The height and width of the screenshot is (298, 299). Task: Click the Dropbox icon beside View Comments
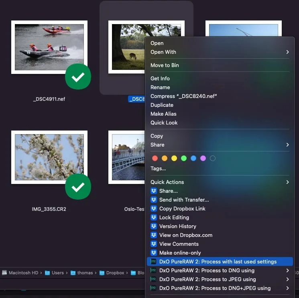tap(154, 244)
